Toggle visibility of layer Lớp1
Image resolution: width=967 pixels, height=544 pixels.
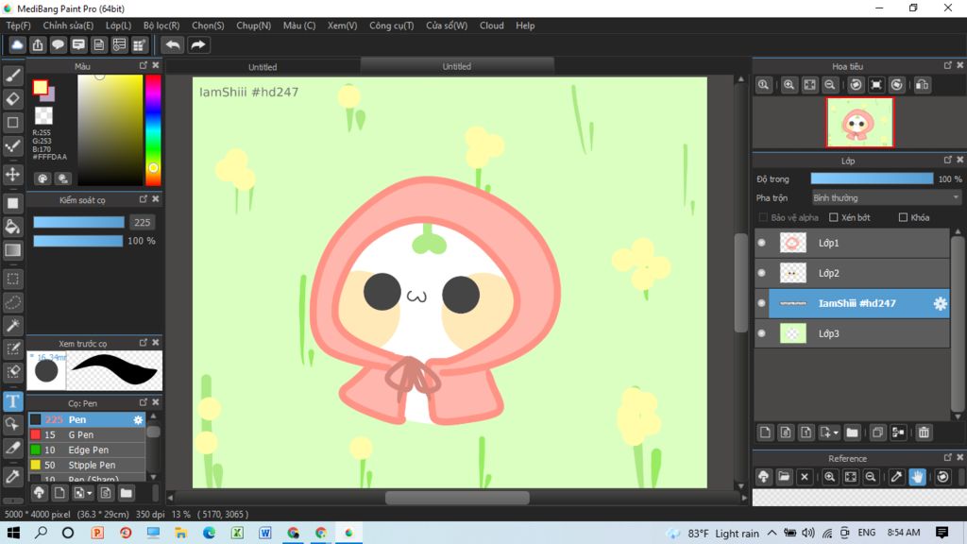point(762,243)
